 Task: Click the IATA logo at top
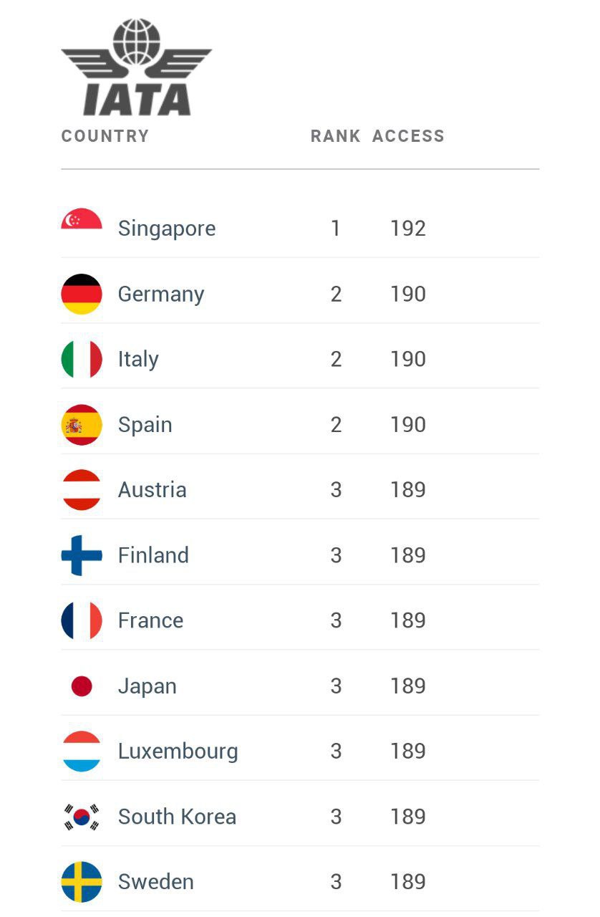point(136,68)
